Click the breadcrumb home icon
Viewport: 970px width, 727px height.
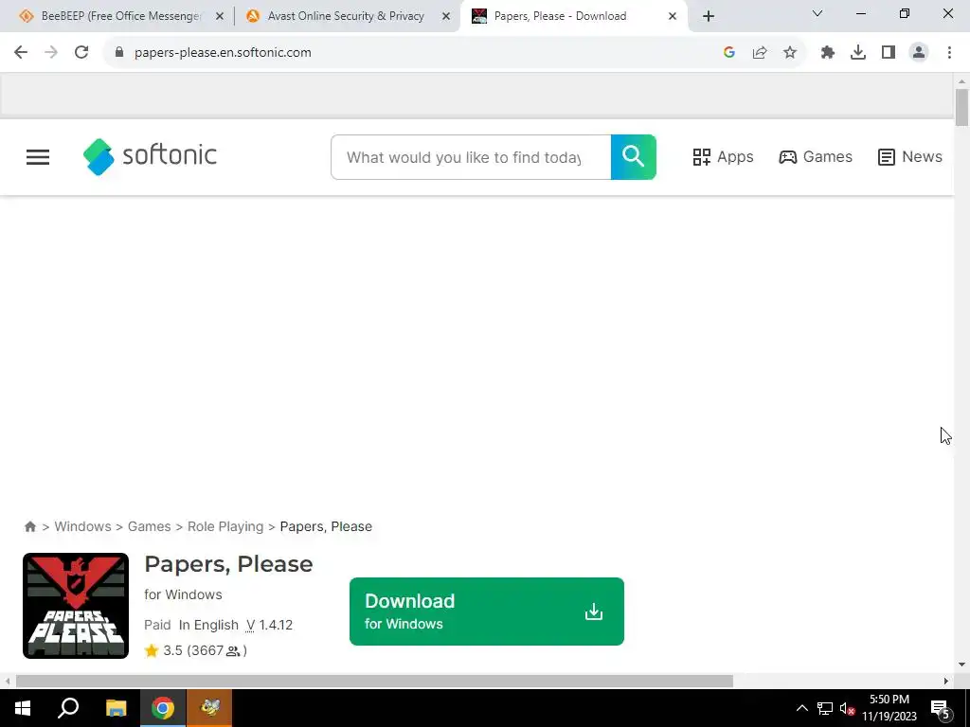30,526
